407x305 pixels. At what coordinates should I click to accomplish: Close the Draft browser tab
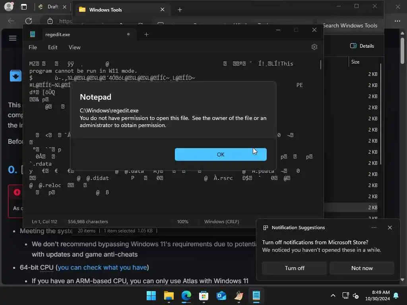[x=65, y=7]
